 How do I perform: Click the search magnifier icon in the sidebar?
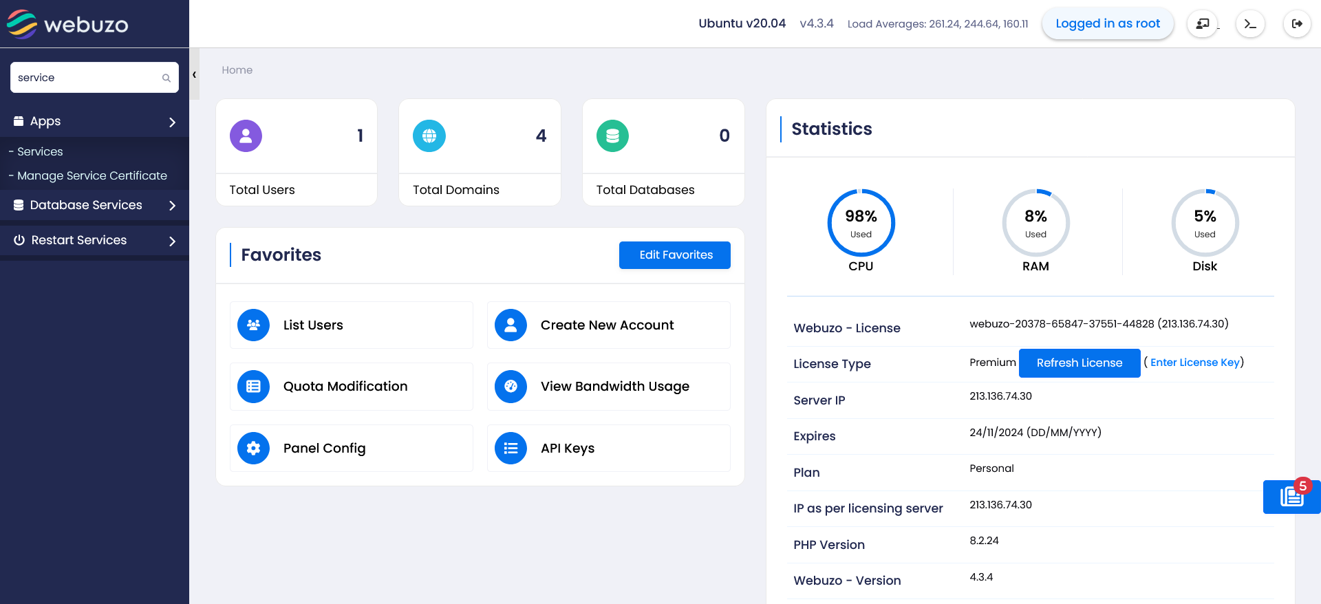(x=167, y=78)
